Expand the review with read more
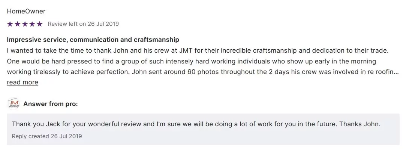The image size is (406, 152). click(22, 82)
